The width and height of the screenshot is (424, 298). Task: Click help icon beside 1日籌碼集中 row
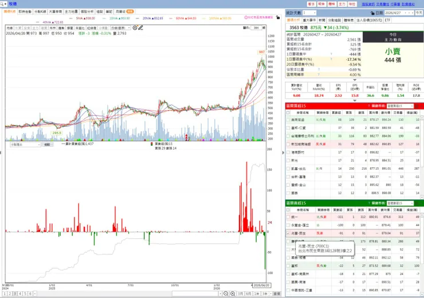(x=331, y=54)
